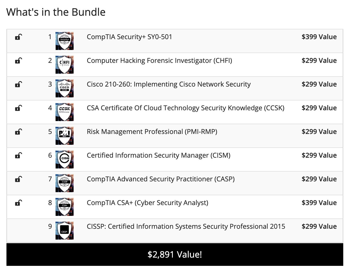Click the unlock icon for CompTIA CSA+ row
The width and height of the screenshot is (351, 271).
[x=19, y=203]
